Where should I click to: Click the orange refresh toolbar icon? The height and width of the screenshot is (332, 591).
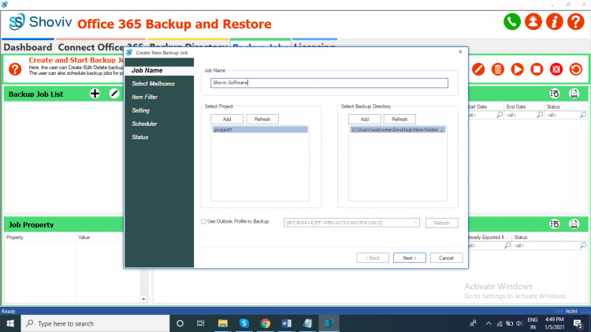(575, 69)
